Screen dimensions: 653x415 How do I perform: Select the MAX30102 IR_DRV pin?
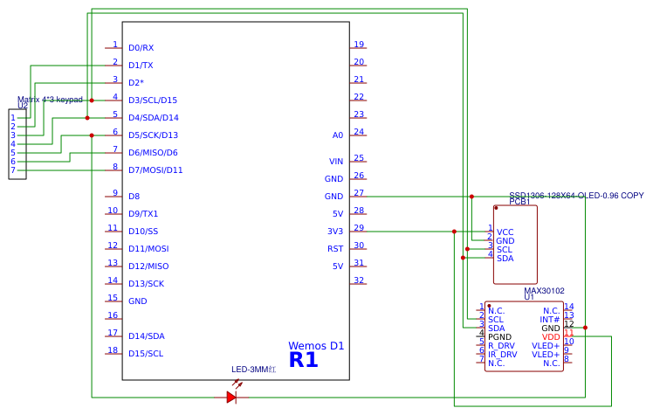pos(503,355)
